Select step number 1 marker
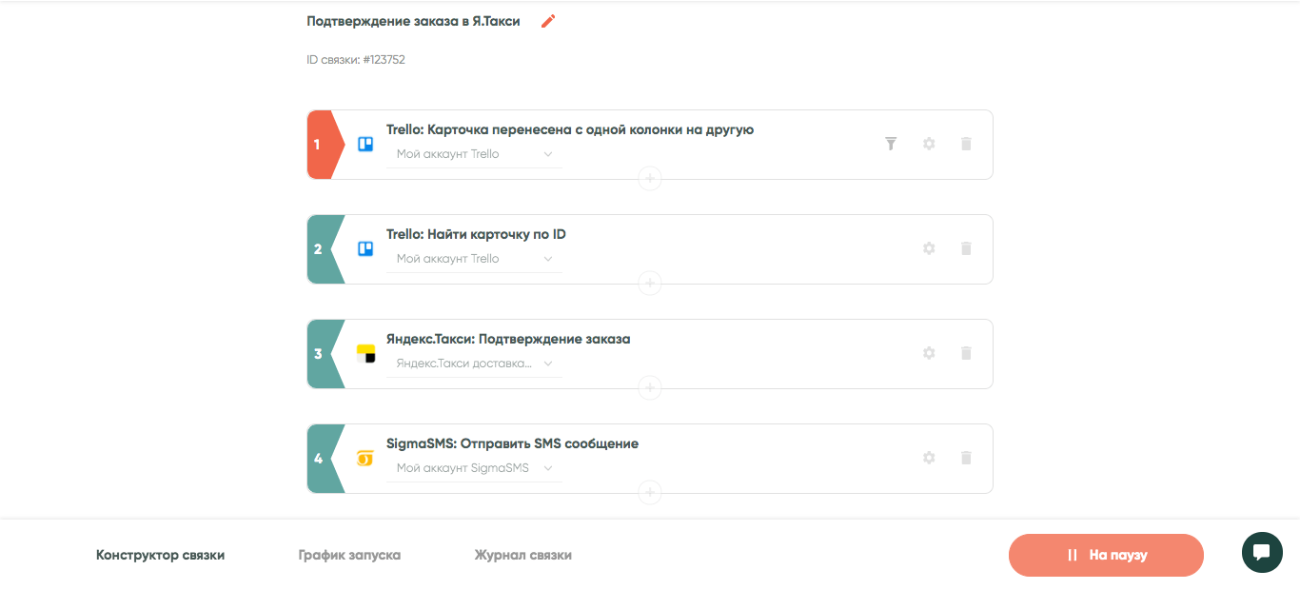This screenshot has height=590, width=1300. click(x=325, y=145)
